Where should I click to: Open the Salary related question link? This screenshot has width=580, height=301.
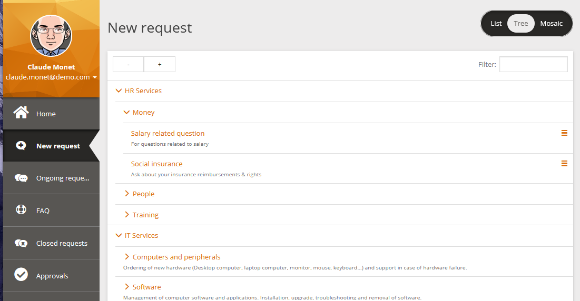click(168, 134)
